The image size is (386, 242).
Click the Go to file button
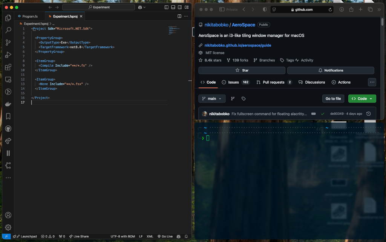[333, 99]
